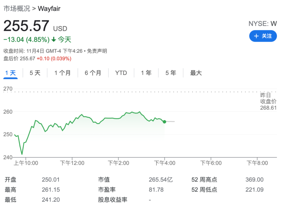The height and width of the screenshot is (210, 287).
Task: Click the −13.04 (4.85%) change value
Action: (27, 40)
